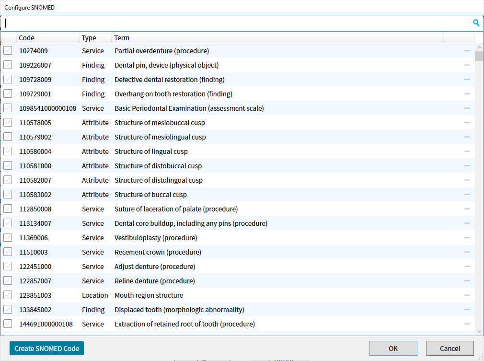Toggle checkbox for code 109729001

(8, 93)
